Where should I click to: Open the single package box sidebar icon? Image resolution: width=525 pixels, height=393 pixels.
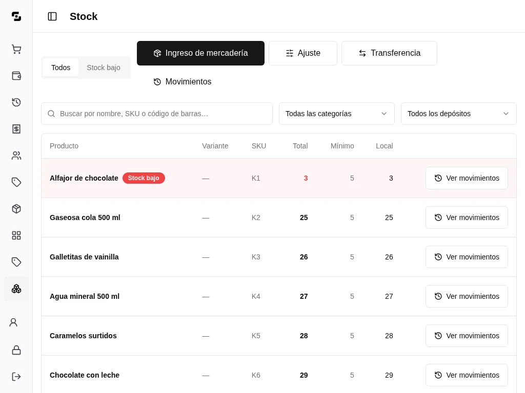(16, 209)
